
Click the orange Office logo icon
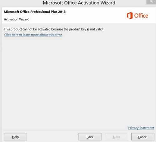(x=129, y=16)
